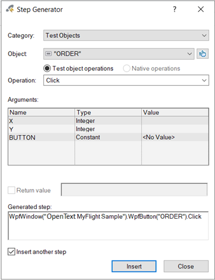Click the Select Object pointing-hand icon
The width and height of the screenshot is (215, 280).
pos(202,54)
